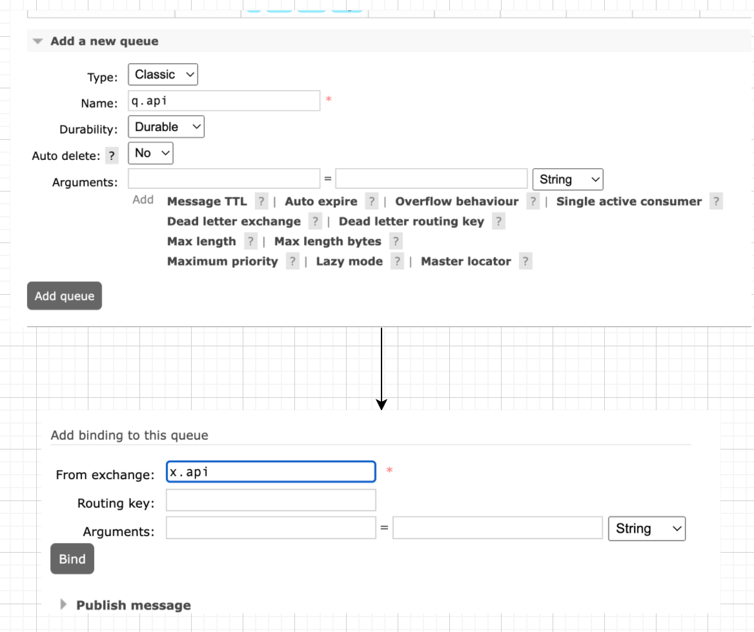Add a Lazy mode argument
The image size is (754, 632).
point(349,261)
